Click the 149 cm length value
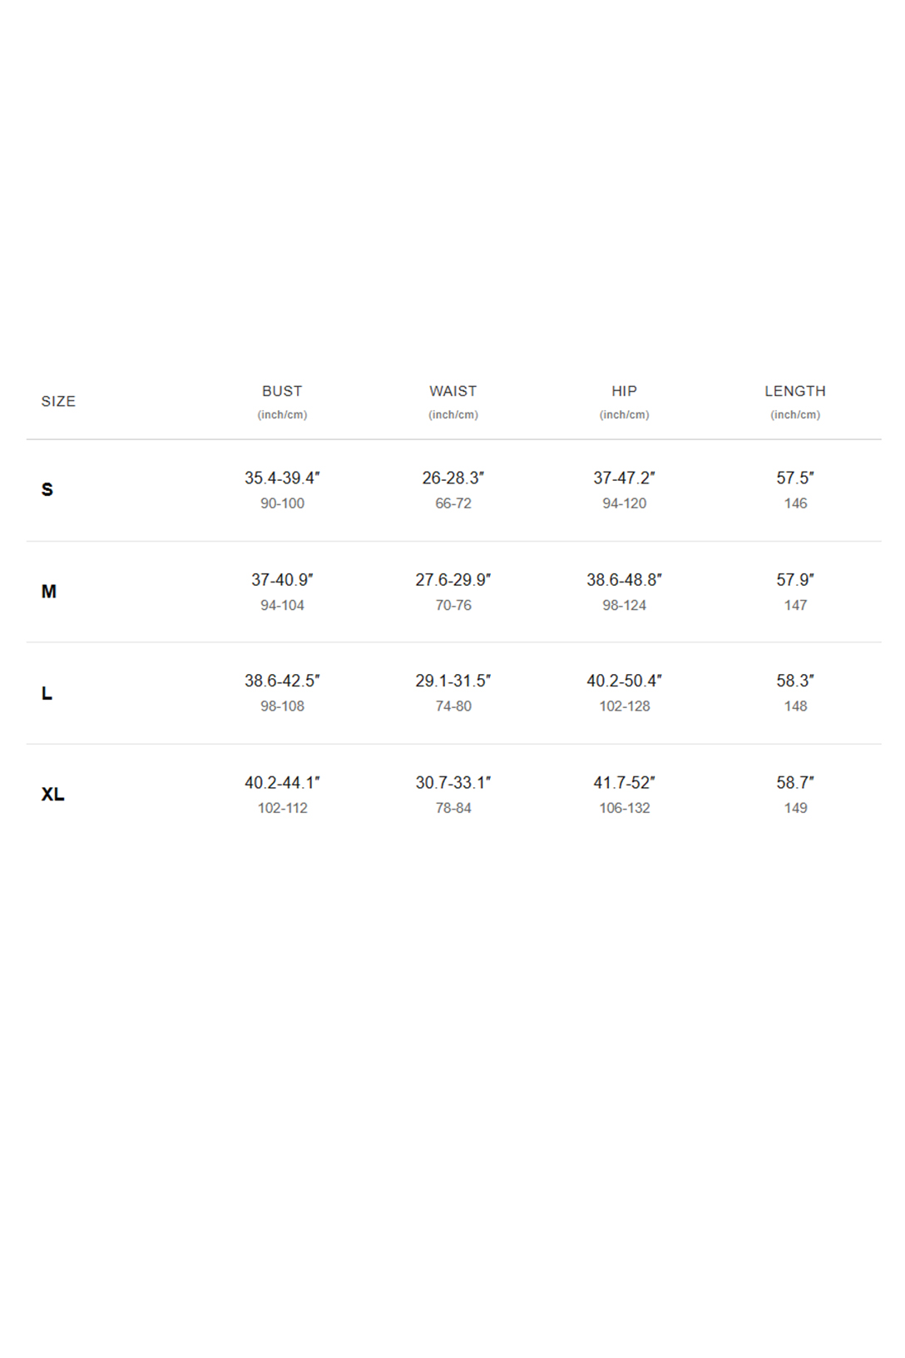The width and height of the screenshot is (905, 1358). pos(796,808)
